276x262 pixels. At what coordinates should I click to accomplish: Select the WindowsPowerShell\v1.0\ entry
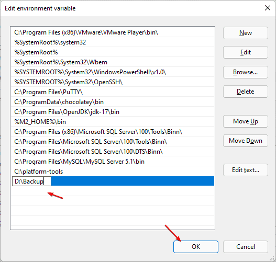[x=113, y=72]
